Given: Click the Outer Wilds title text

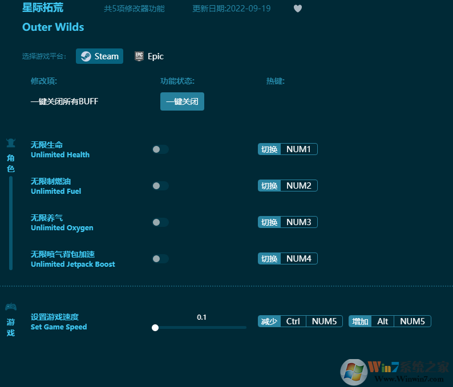Looking at the screenshot, I should [x=53, y=27].
